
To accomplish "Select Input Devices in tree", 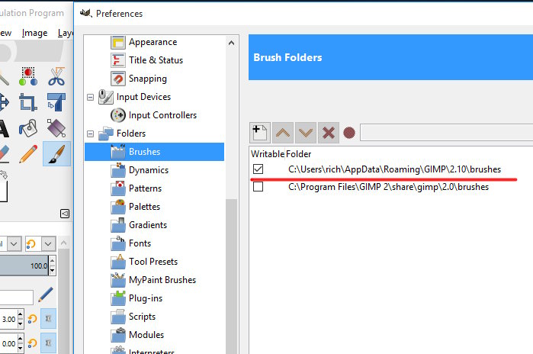I will click(143, 97).
